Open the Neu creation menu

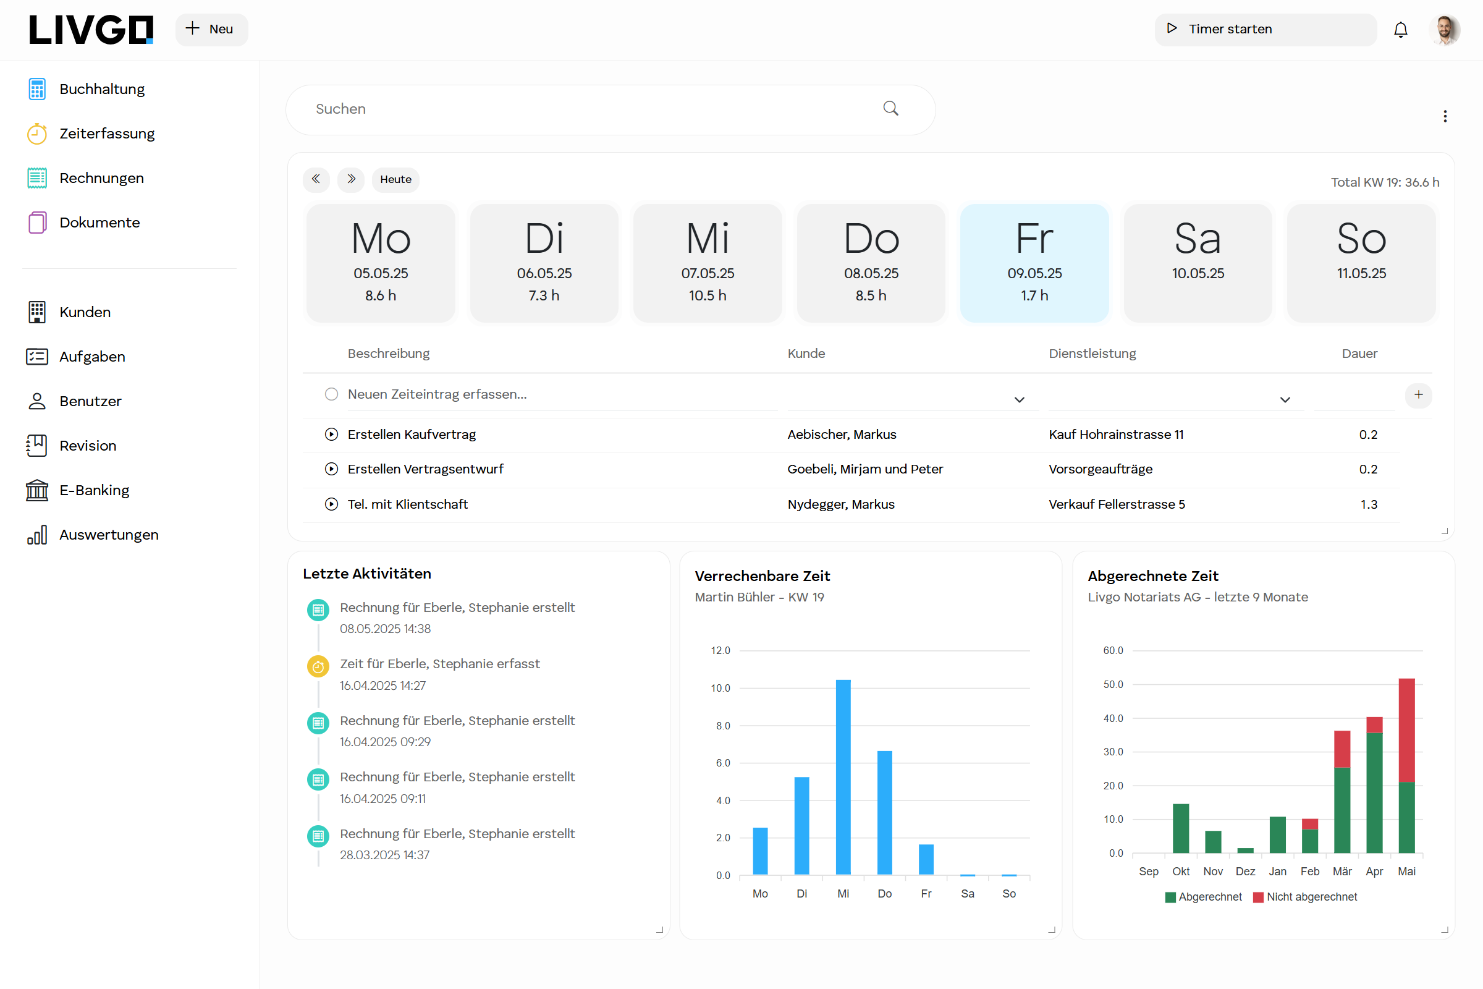(x=211, y=30)
